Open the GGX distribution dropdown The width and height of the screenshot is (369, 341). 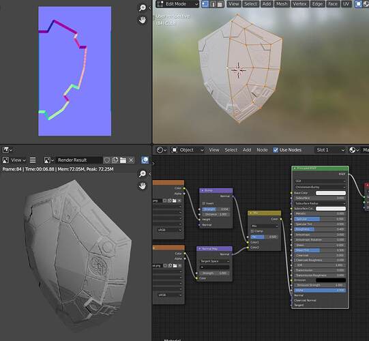pyautogui.click(x=320, y=181)
